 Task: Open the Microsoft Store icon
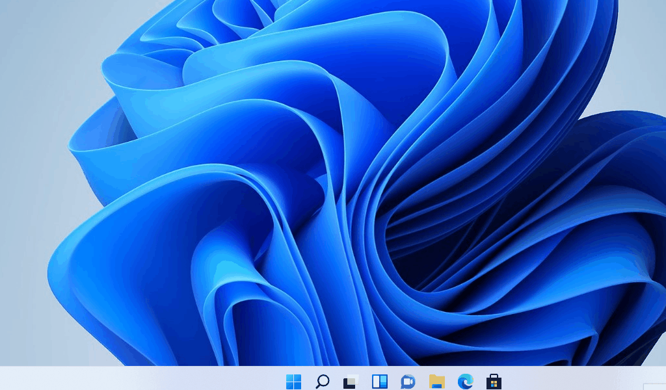pyautogui.click(x=494, y=382)
